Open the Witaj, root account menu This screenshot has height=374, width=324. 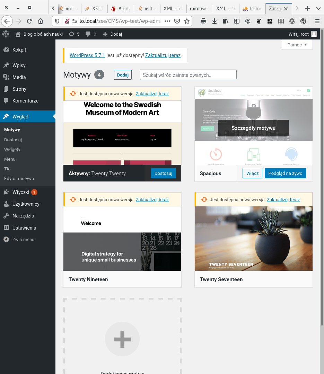303,34
